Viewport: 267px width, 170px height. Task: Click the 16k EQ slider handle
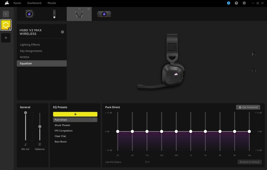coord(249,132)
